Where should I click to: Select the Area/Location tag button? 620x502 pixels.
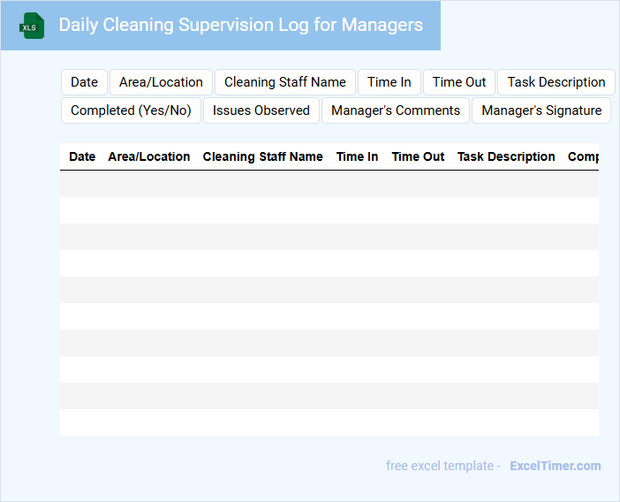tap(161, 82)
